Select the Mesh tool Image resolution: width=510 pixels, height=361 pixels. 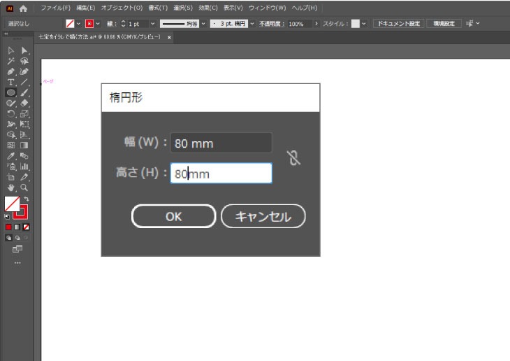[x=10, y=146]
